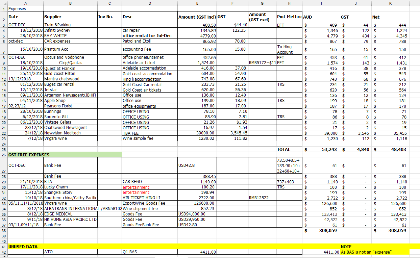Click the 'Sorrento Gift' cell
This screenshot has height=258, width=420.
(70, 117)
